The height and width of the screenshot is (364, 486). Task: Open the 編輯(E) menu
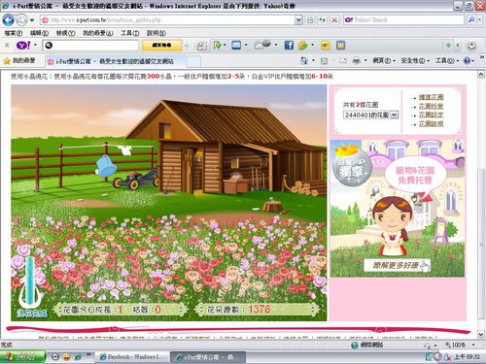pos(39,33)
